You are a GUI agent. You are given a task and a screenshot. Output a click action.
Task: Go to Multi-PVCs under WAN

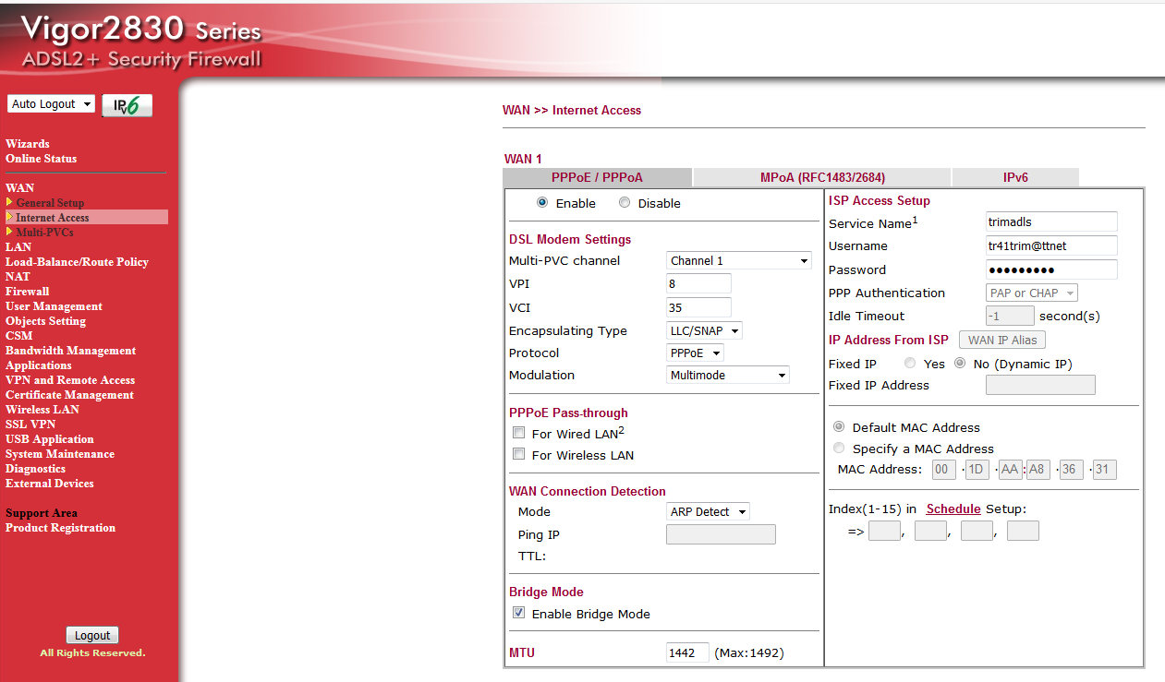tap(44, 233)
